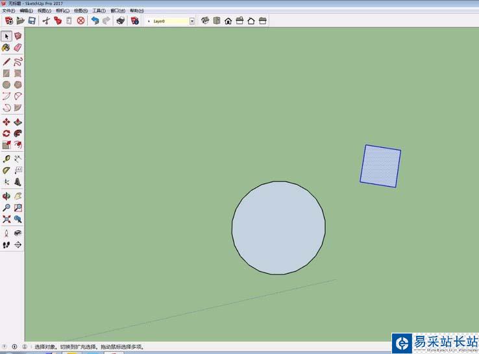Select the 3D Text tool
Image resolution: width=479 pixels, height=354 pixels.
pos(18,182)
